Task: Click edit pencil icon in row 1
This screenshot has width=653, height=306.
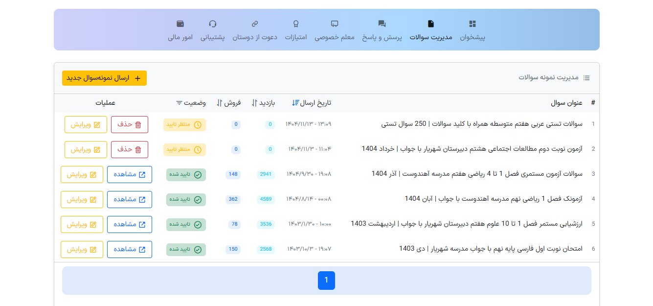Action: click(x=97, y=124)
